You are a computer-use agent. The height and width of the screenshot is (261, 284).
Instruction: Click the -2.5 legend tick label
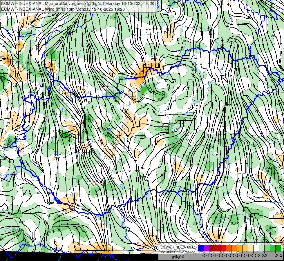[x=231, y=255]
